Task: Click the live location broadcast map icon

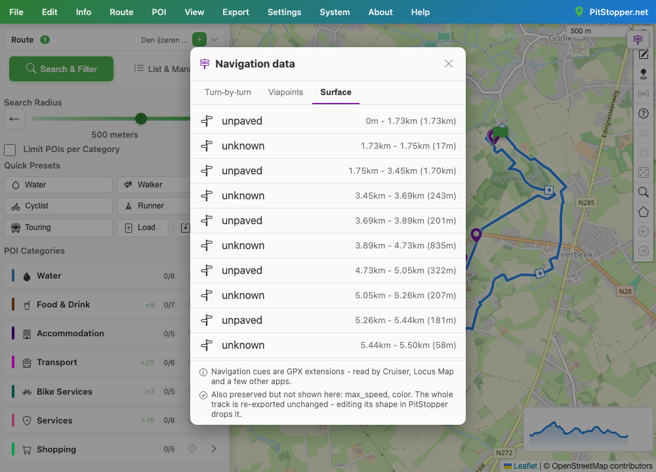Action: [x=644, y=94]
